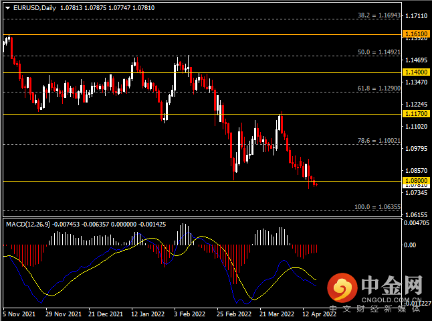Image resolution: width=432 pixels, height=321 pixels.
Task: Click the 100.0 = 1.06355 Fibonacci label
Action: (377, 206)
